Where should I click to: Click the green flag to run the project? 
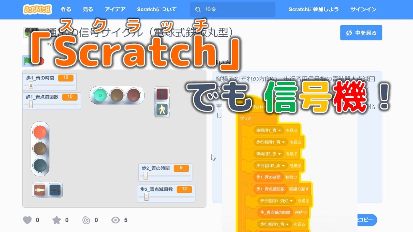pyautogui.click(x=27, y=61)
